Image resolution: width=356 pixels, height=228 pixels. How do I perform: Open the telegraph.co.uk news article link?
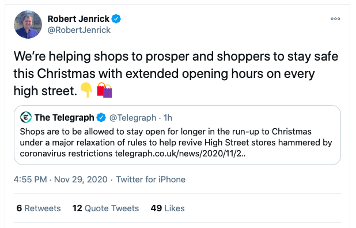coord(180,154)
